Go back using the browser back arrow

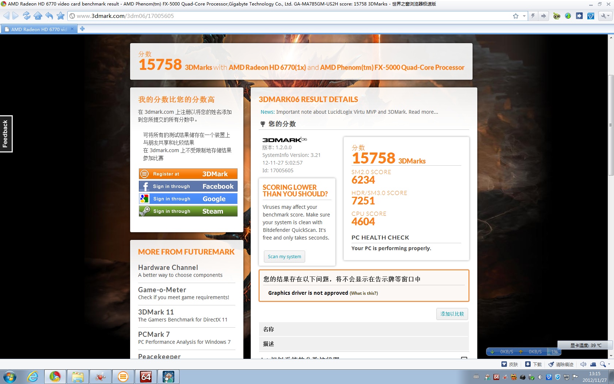pos(6,16)
